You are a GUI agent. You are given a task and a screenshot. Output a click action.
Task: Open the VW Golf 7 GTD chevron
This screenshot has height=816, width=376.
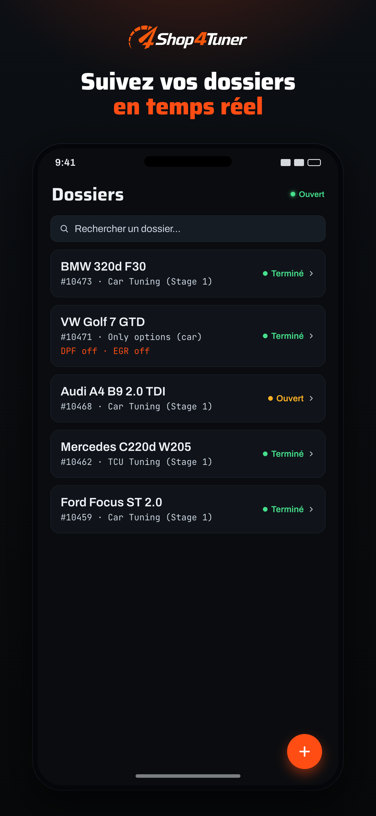point(311,336)
